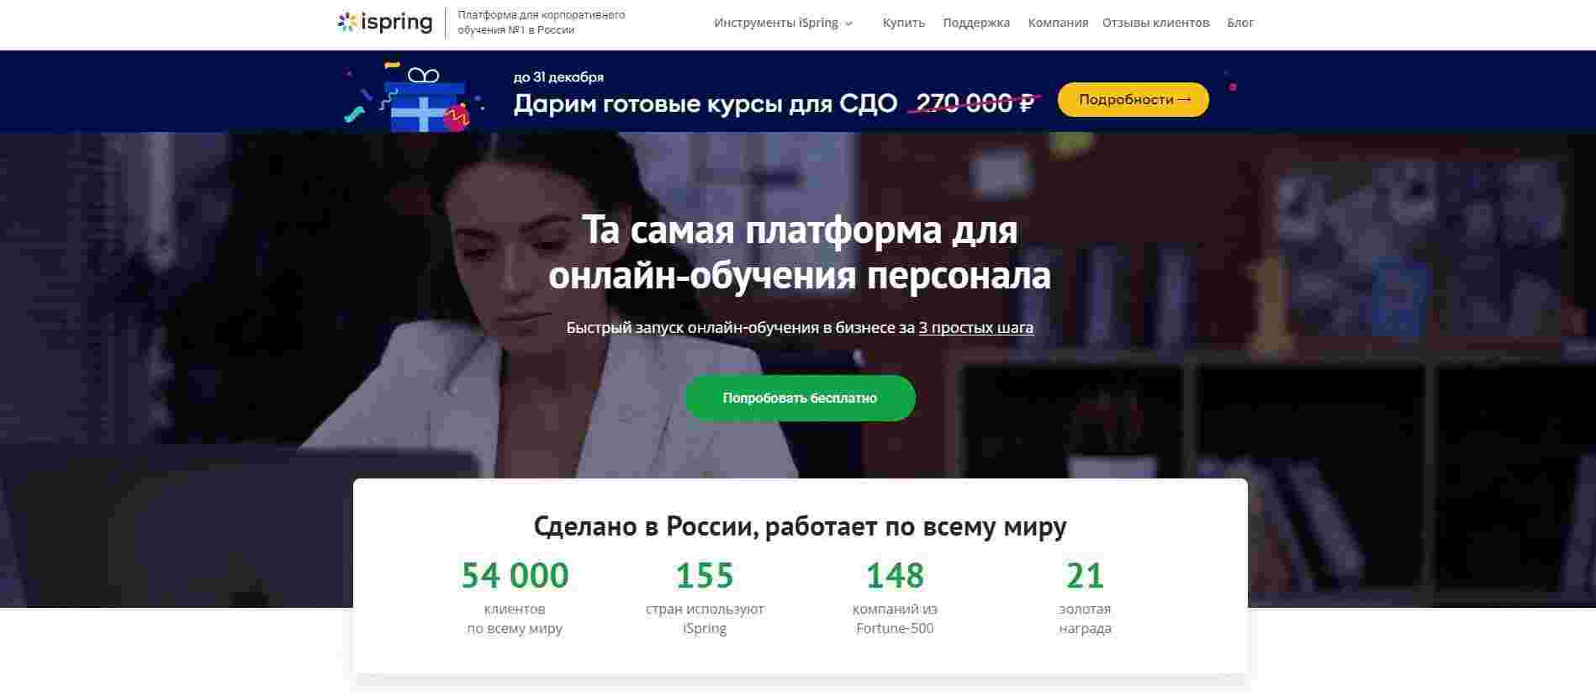Click the Попробовать бесплатно button

tap(800, 398)
